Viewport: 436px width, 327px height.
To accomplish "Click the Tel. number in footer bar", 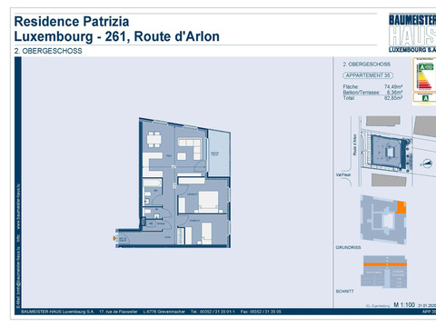I will click(213, 312).
